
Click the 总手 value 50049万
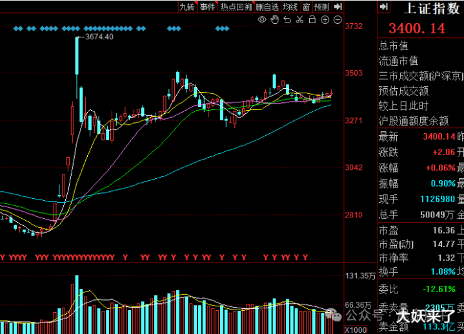tap(437, 215)
